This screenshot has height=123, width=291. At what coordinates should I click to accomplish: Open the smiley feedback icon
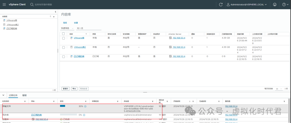tap(275, 5)
